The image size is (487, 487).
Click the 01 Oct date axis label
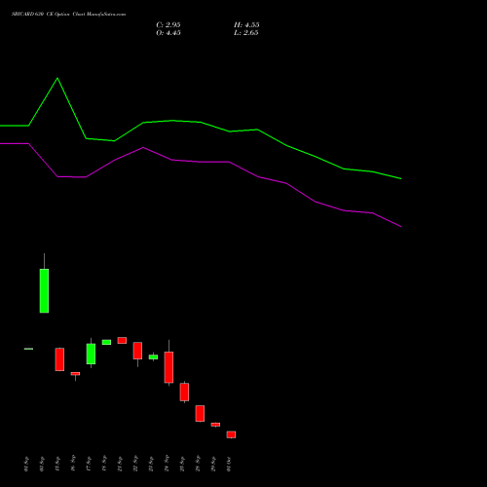pos(229,464)
